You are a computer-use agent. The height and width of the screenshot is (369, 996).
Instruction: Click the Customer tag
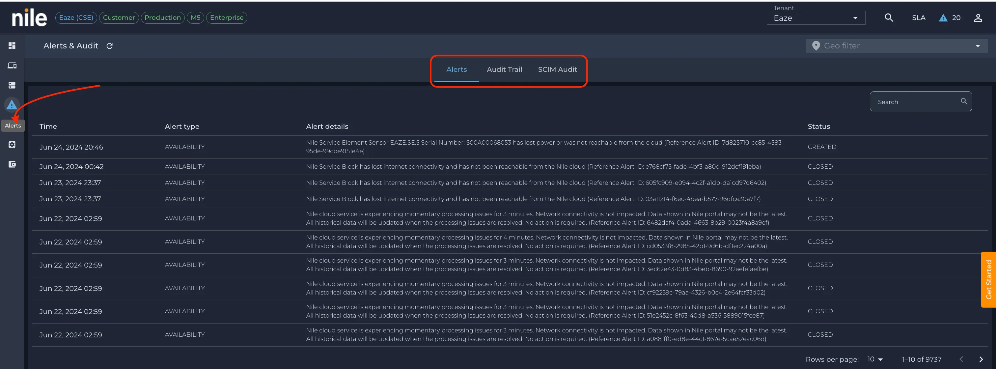[x=119, y=18]
